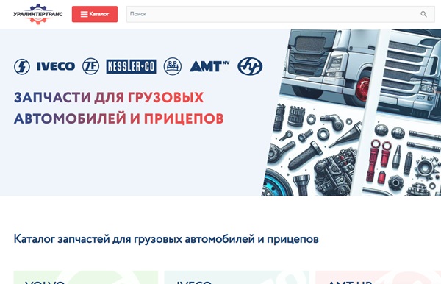This screenshot has height=284, width=441.
Task: Select the round Hyva brand logo
Action: click(250, 66)
